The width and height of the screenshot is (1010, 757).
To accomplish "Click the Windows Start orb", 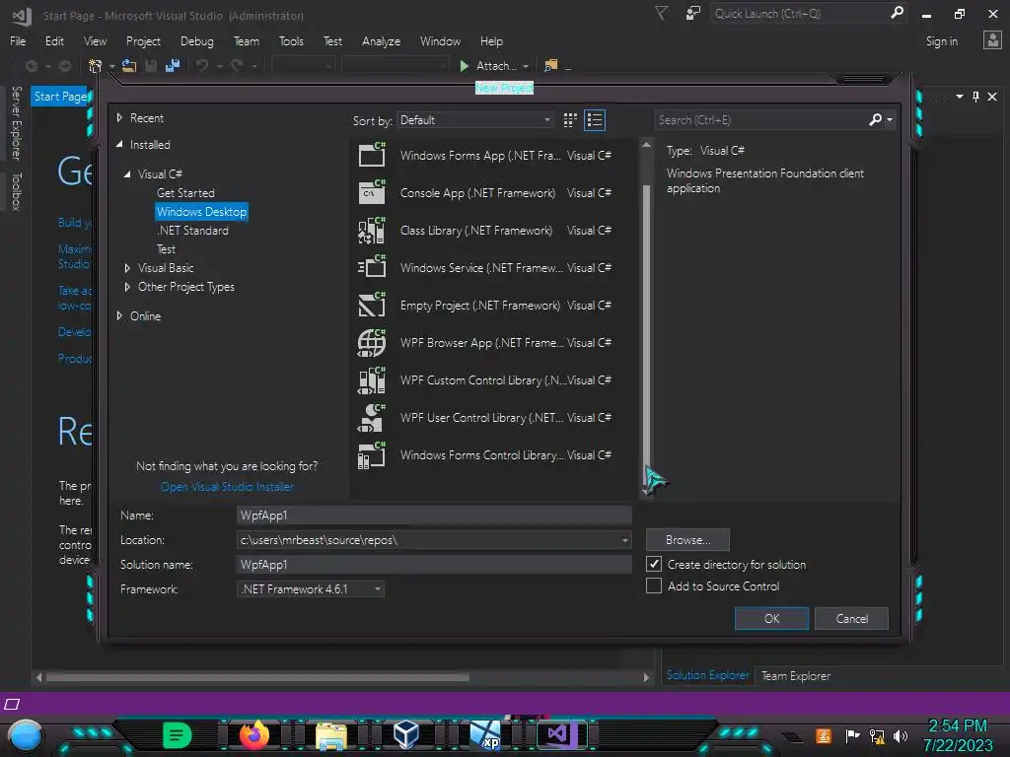I will (25, 736).
